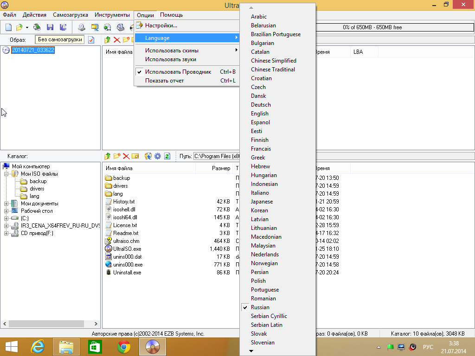Collapse the Мои ISO файлы tree node

(6, 174)
